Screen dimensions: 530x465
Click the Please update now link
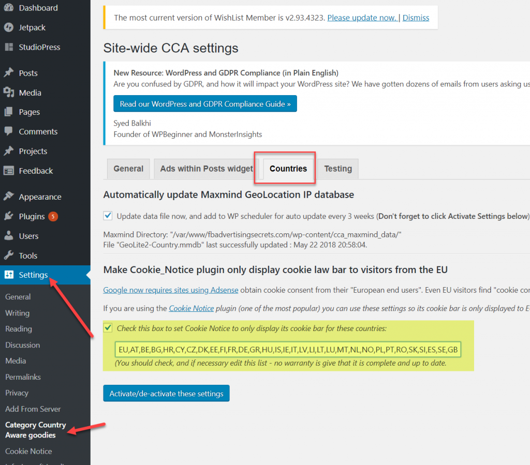[x=362, y=18]
